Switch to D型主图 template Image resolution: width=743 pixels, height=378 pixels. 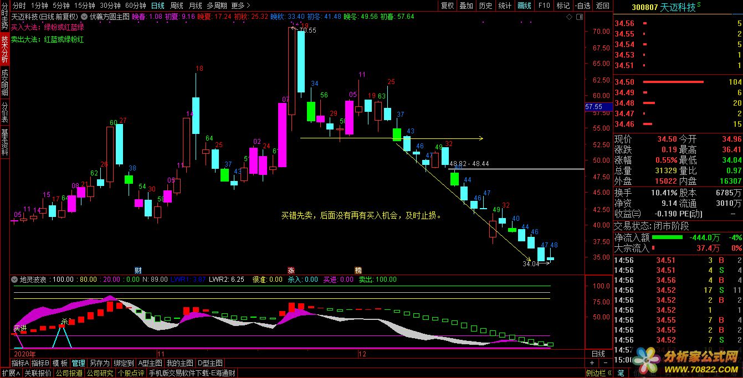[211, 363]
